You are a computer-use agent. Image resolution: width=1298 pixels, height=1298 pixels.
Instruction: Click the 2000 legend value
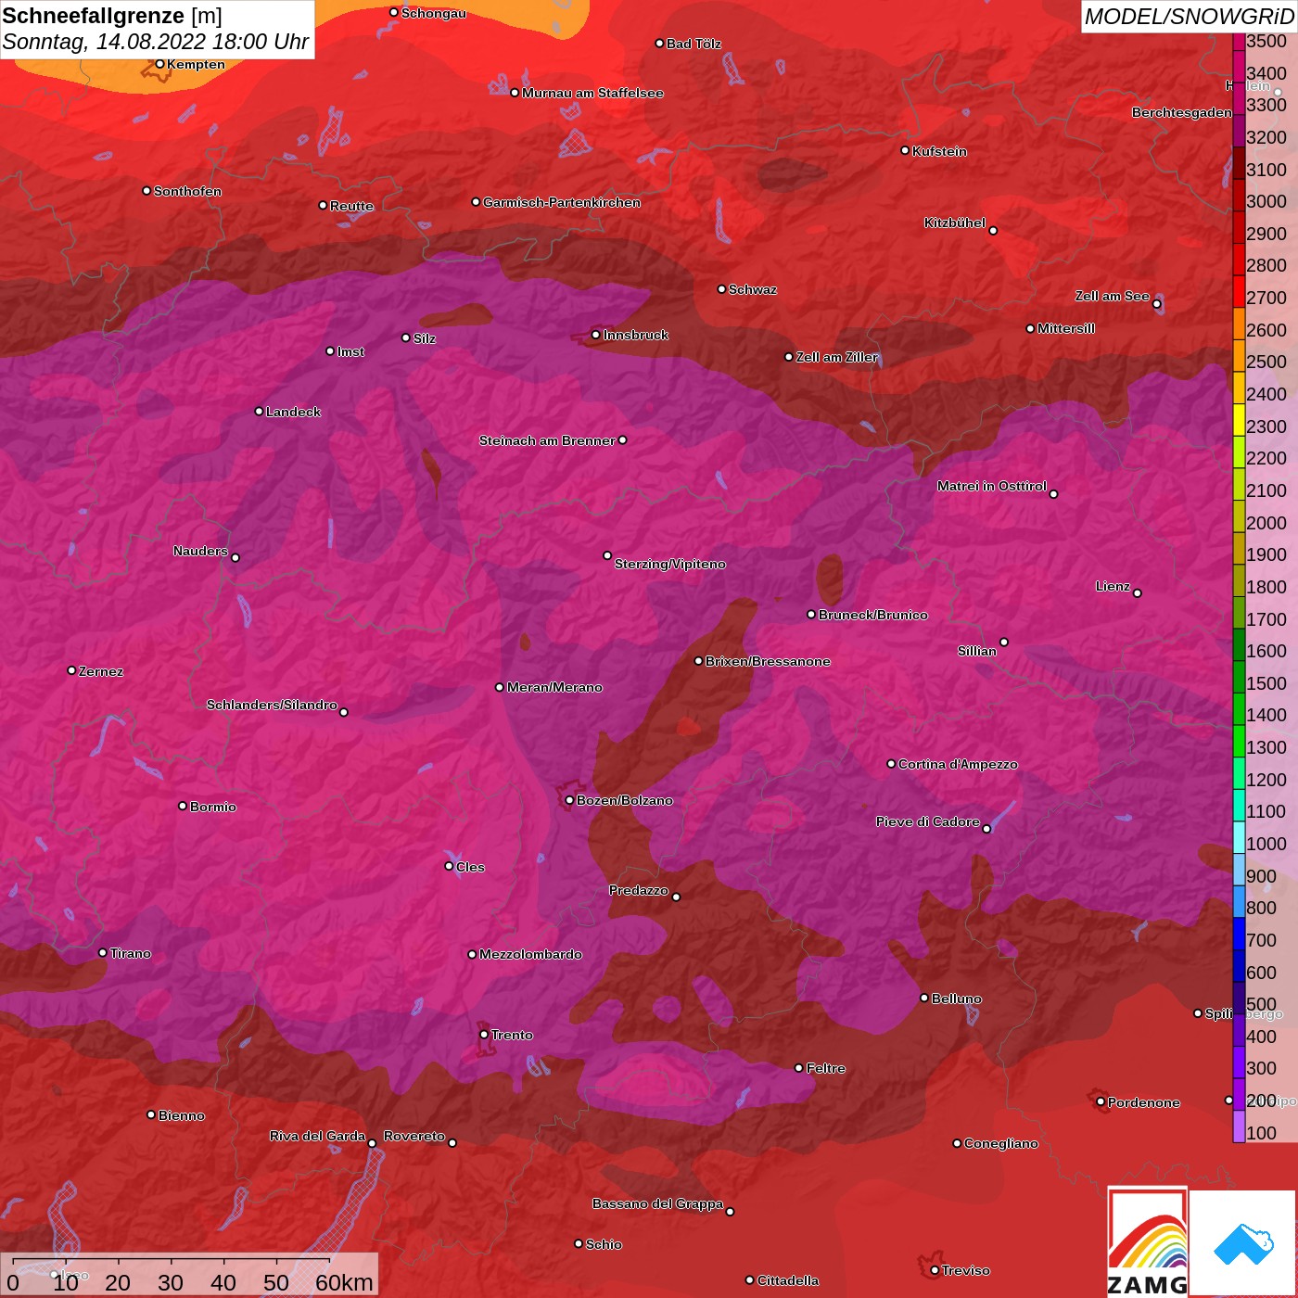[1266, 522]
